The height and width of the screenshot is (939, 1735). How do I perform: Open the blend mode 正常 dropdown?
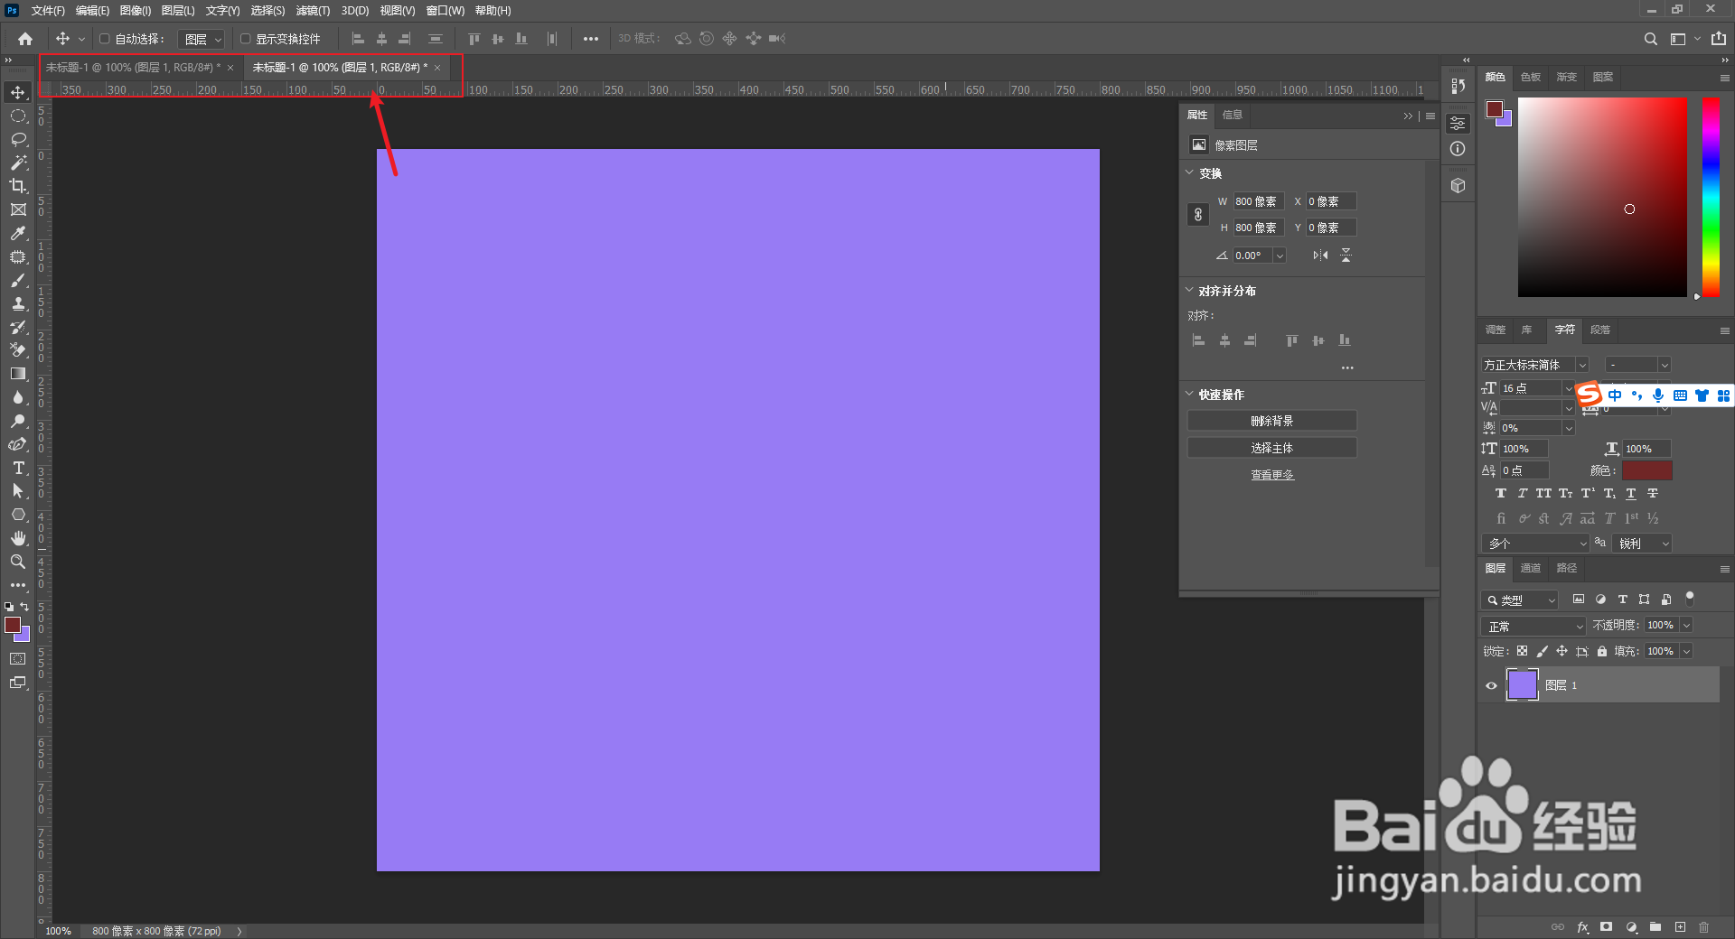[x=1534, y=626]
